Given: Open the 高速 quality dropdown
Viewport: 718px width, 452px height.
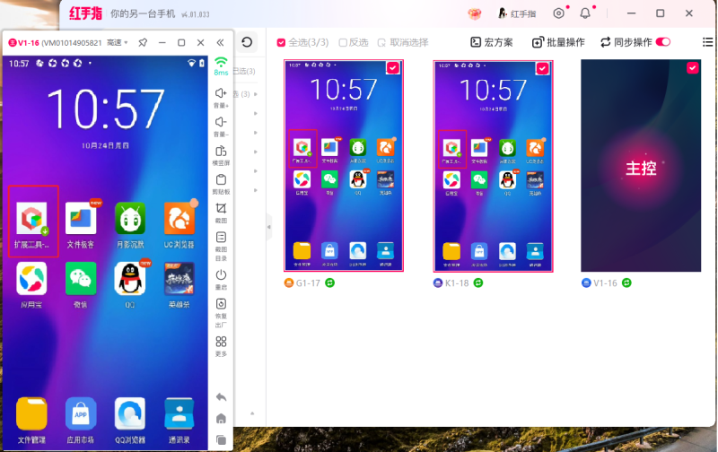Looking at the screenshot, I should [x=118, y=42].
